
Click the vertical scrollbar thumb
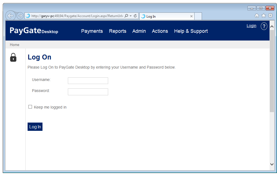pos(272,71)
